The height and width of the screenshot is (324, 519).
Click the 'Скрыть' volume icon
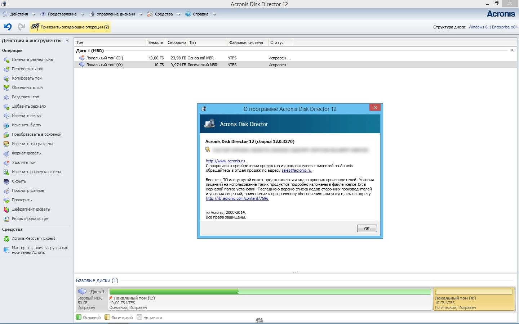[x=6, y=181]
